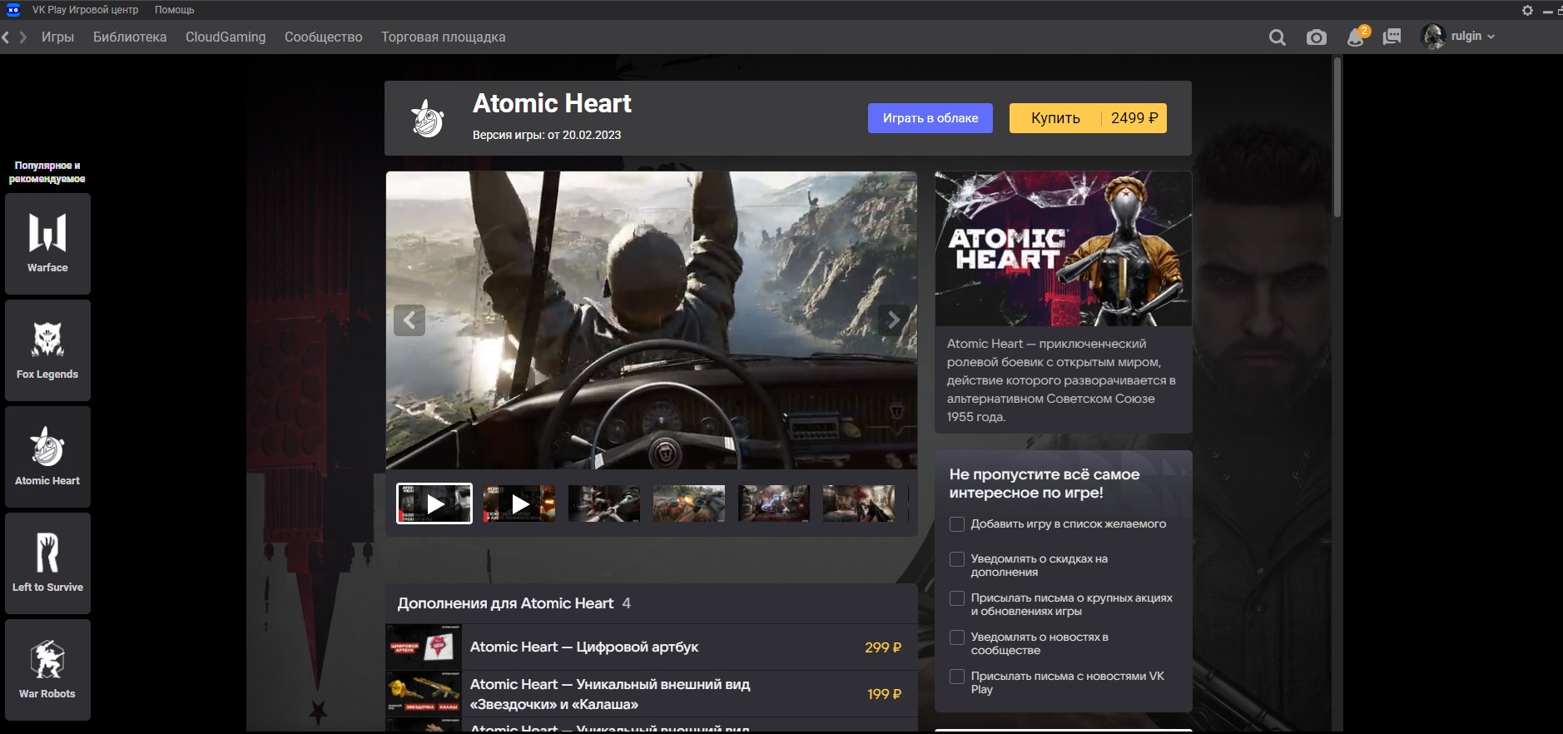
Task: Click the screenshot camera icon
Action: coord(1316,37)
